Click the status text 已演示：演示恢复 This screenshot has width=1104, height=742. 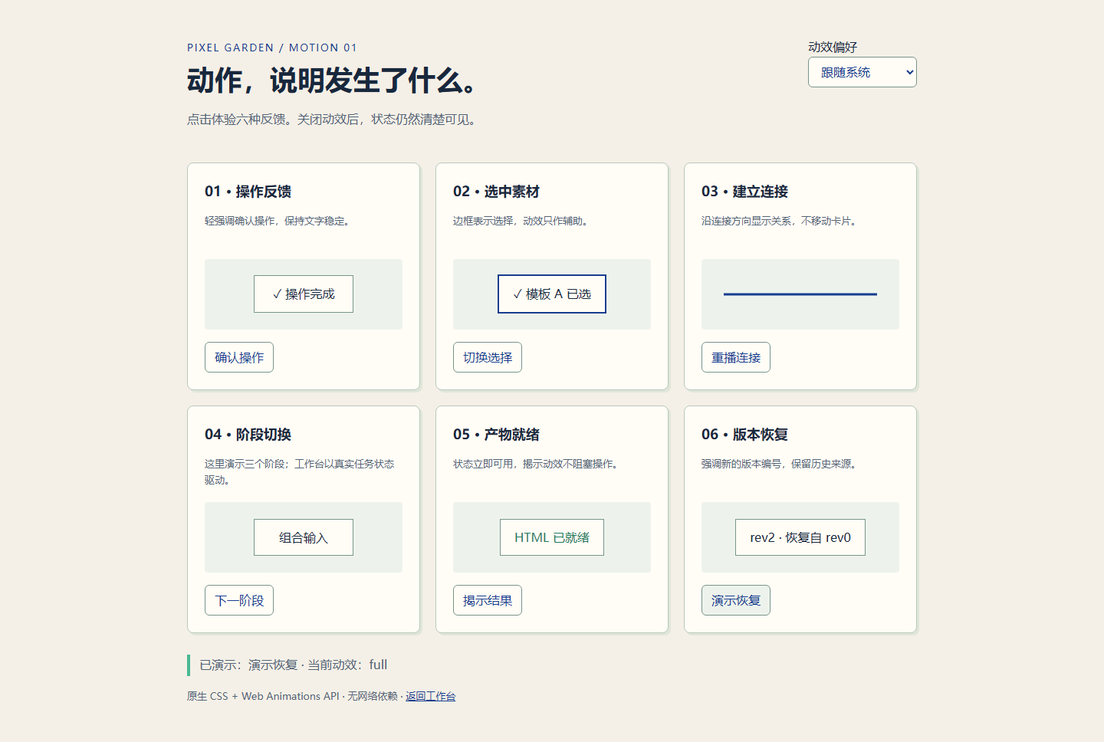pos(248,665)
